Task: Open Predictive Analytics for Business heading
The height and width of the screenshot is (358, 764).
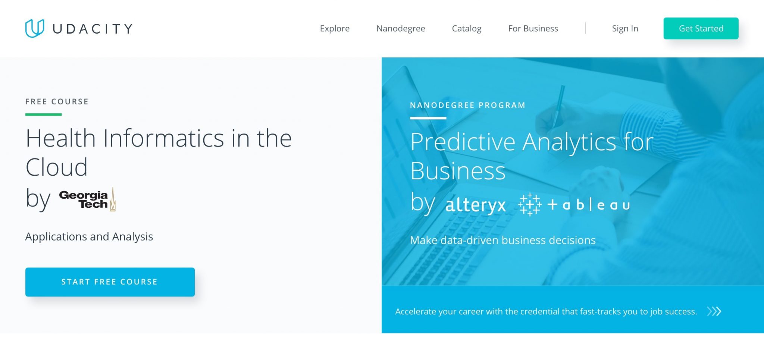Action: (x=532, y=156)
